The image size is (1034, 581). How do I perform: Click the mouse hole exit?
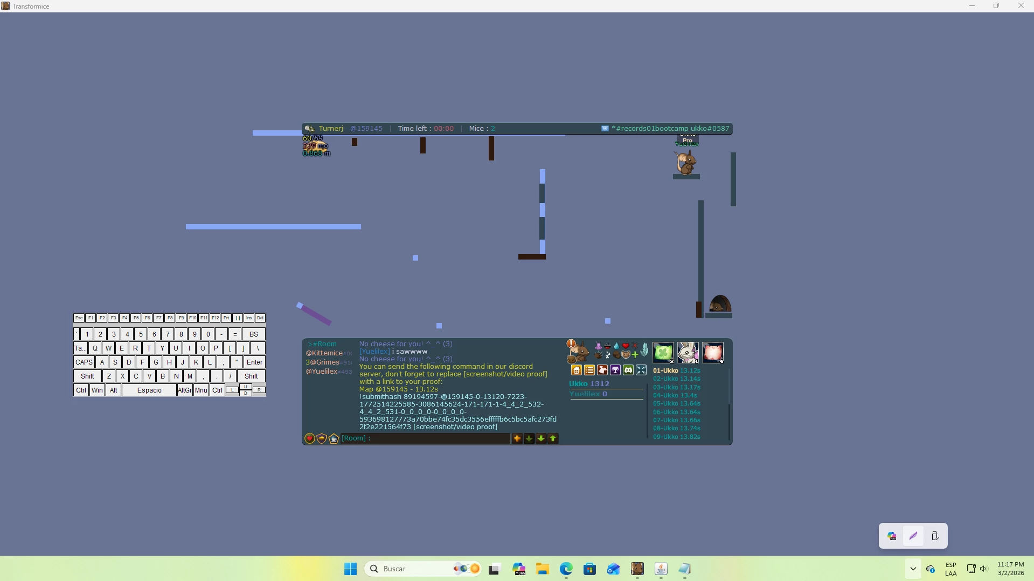click(720, 304)
